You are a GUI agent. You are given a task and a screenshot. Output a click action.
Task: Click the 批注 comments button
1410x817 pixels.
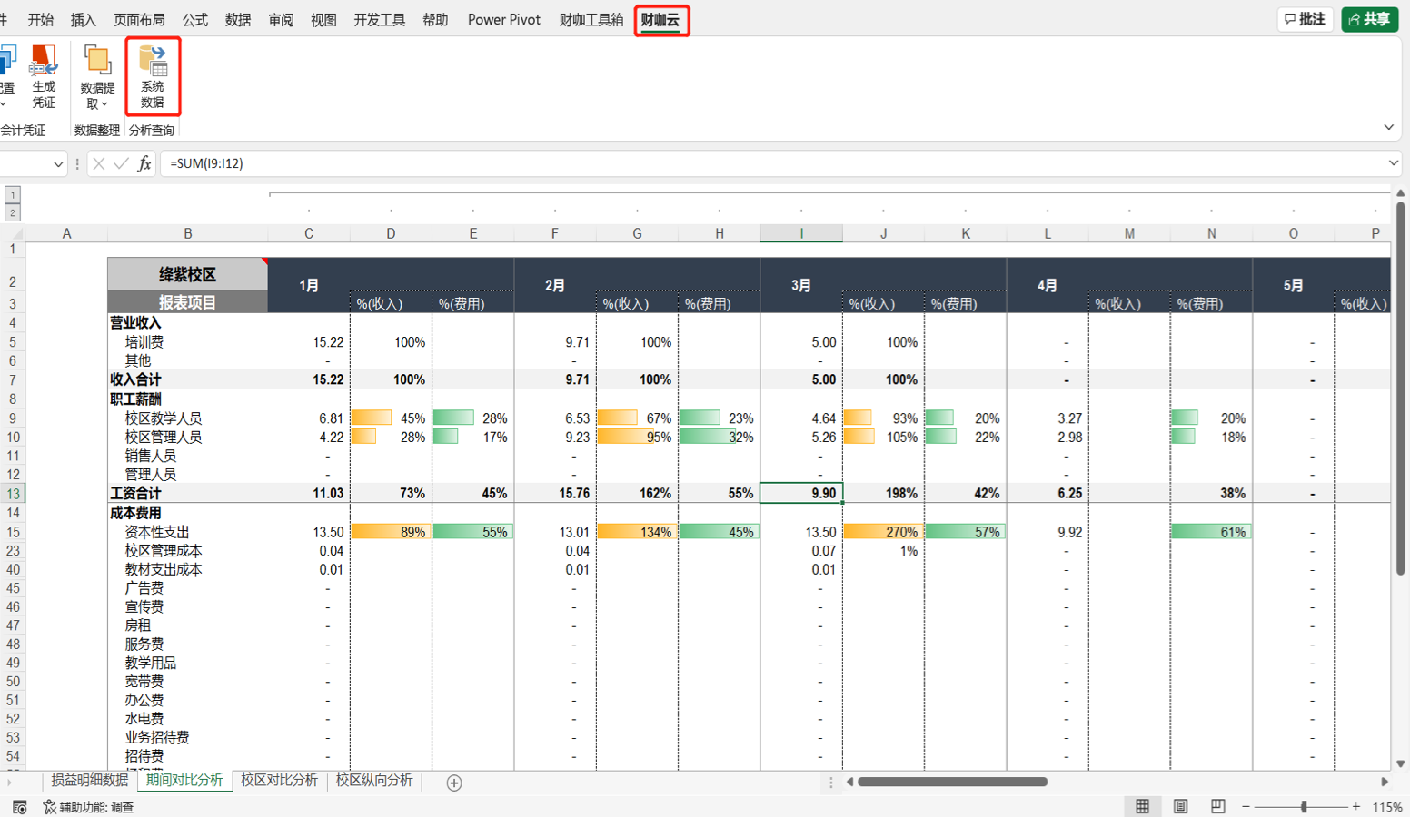(x=1305, y=19)
